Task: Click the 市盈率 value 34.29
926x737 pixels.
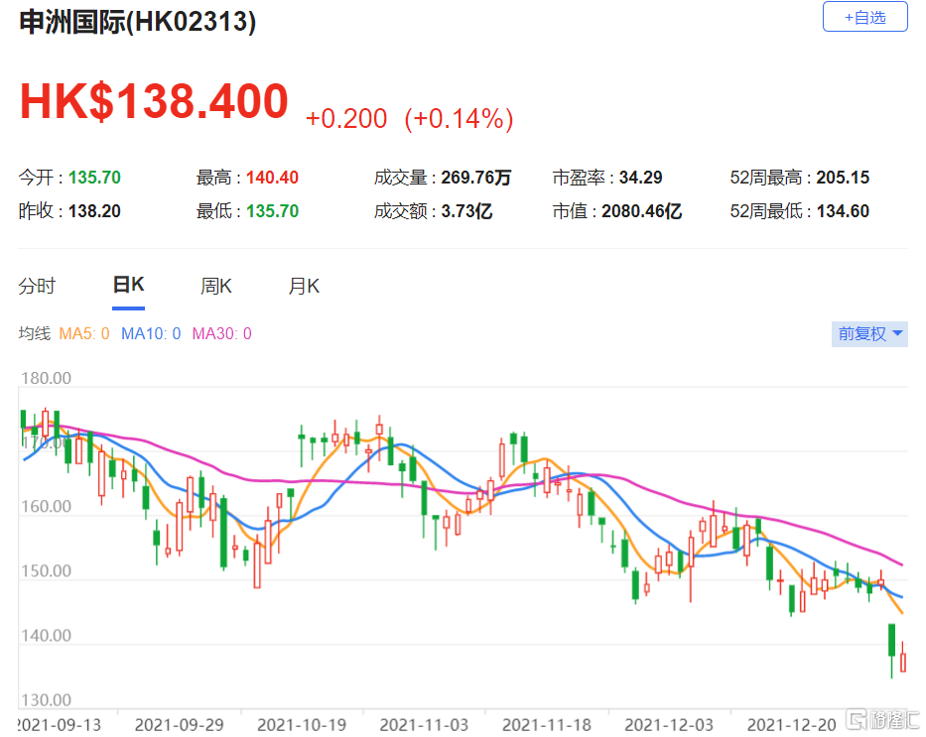Action: [641, 177]
